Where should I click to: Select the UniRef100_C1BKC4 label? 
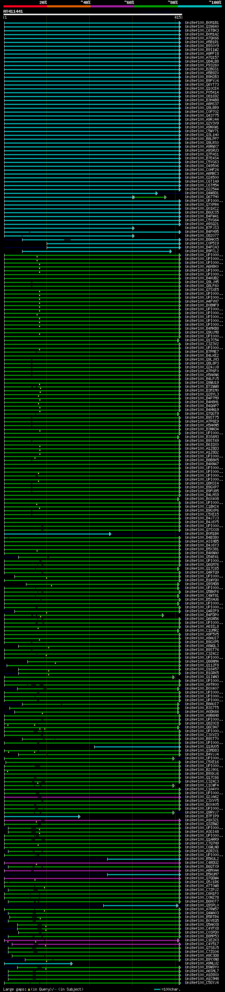click(201, 506)
